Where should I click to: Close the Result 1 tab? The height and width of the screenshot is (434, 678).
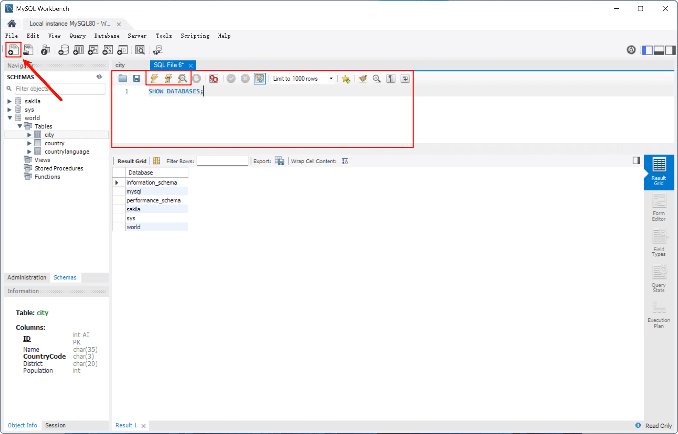143,426
